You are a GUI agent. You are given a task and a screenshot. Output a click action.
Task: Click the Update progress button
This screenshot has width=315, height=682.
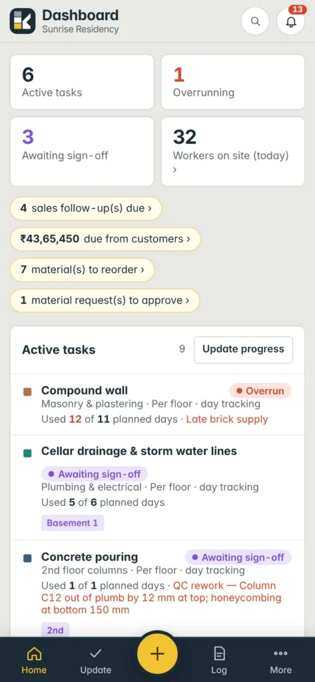(243, 349)
